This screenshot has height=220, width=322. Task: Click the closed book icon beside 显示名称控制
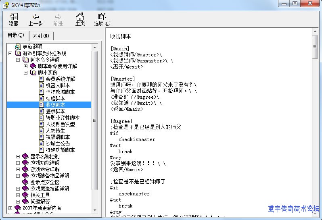pyautogui.click(x=25, y=156)
